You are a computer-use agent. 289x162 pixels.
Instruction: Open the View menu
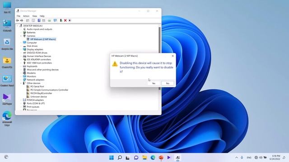coord(35,16)
